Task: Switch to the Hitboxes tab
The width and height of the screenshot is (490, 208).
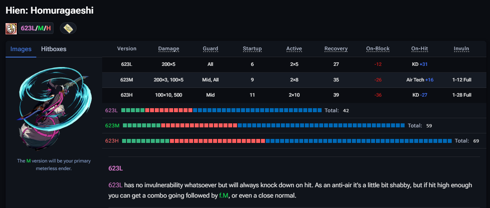Action: [x=54, y=49]
